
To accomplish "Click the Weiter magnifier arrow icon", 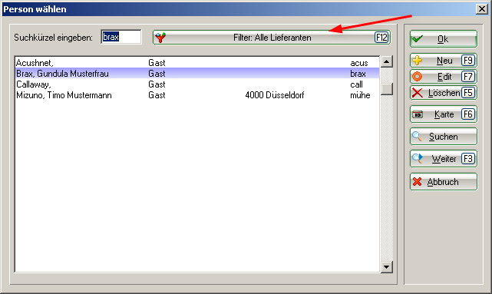I will point(418,158).
